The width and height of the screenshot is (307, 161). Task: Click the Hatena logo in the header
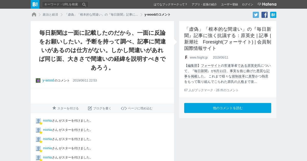tap(267, 4)
